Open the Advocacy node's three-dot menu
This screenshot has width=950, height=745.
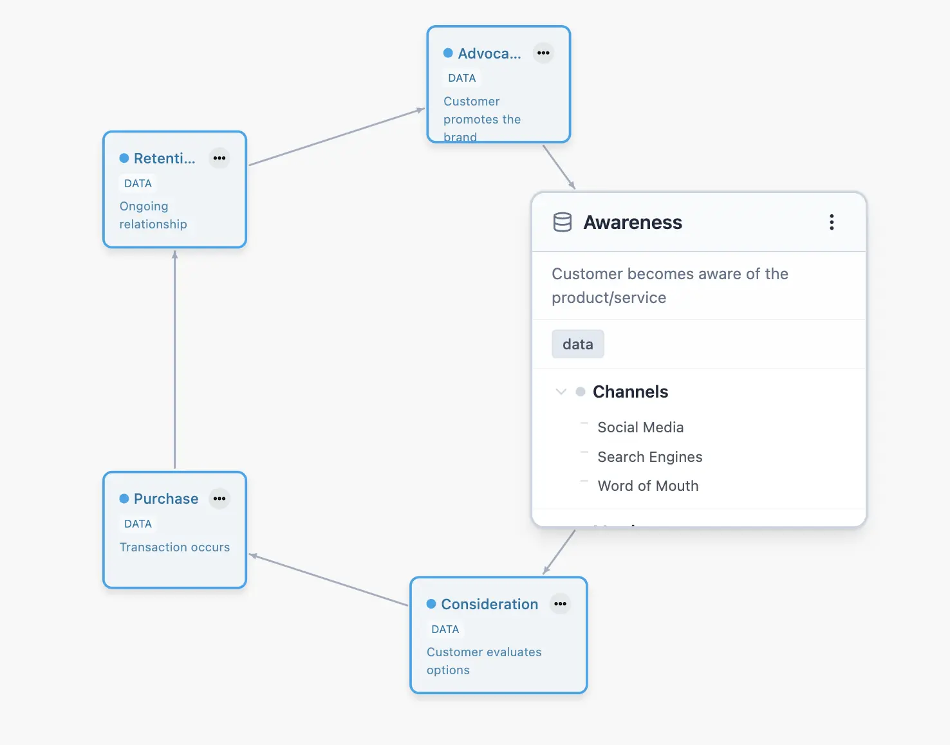tap(543, 53)
